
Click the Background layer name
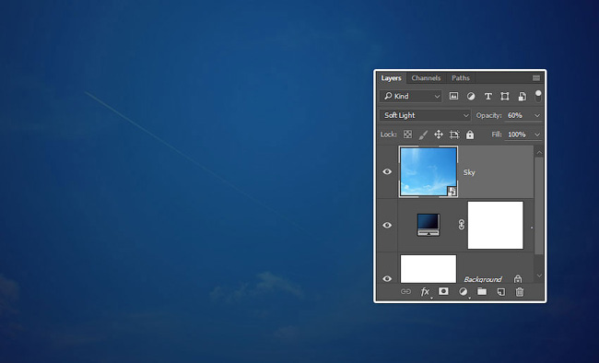pos(483,279)
